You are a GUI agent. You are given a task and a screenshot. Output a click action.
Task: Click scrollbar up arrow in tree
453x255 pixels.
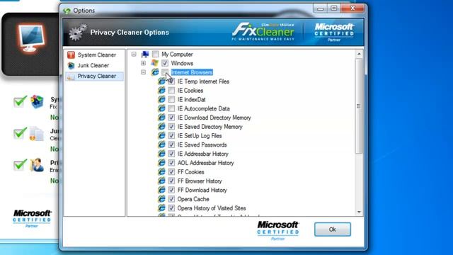(359, 54)
